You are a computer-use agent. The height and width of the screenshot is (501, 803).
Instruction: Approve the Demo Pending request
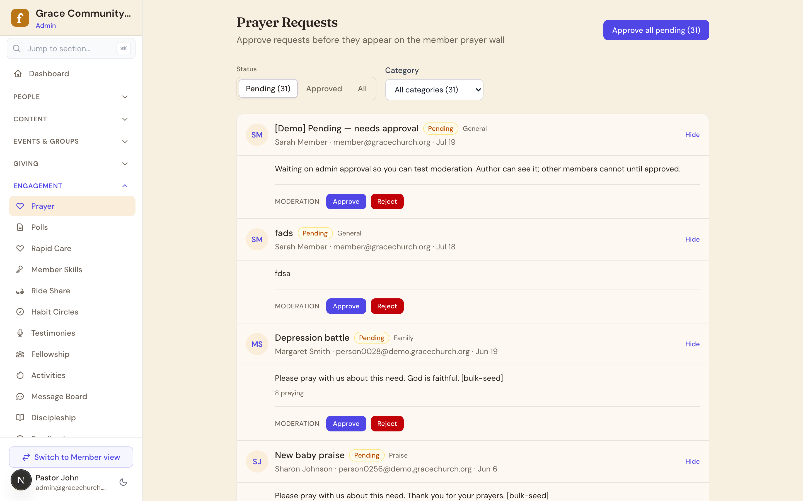click(x=346, y=202)
